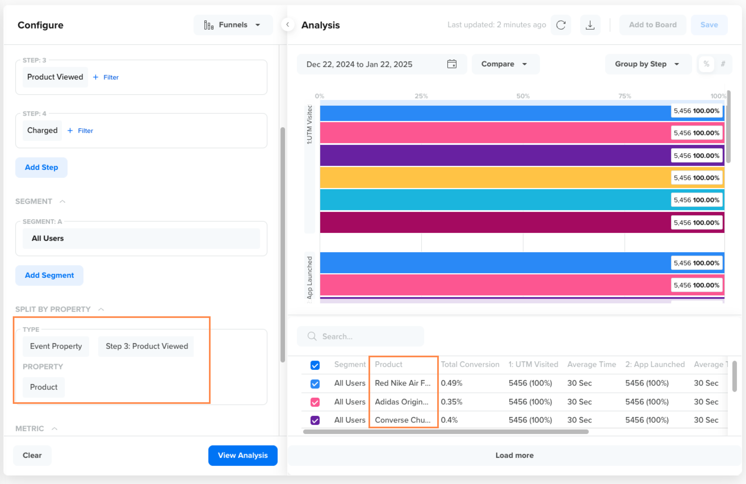Open the Product property selector

(43, 387)
